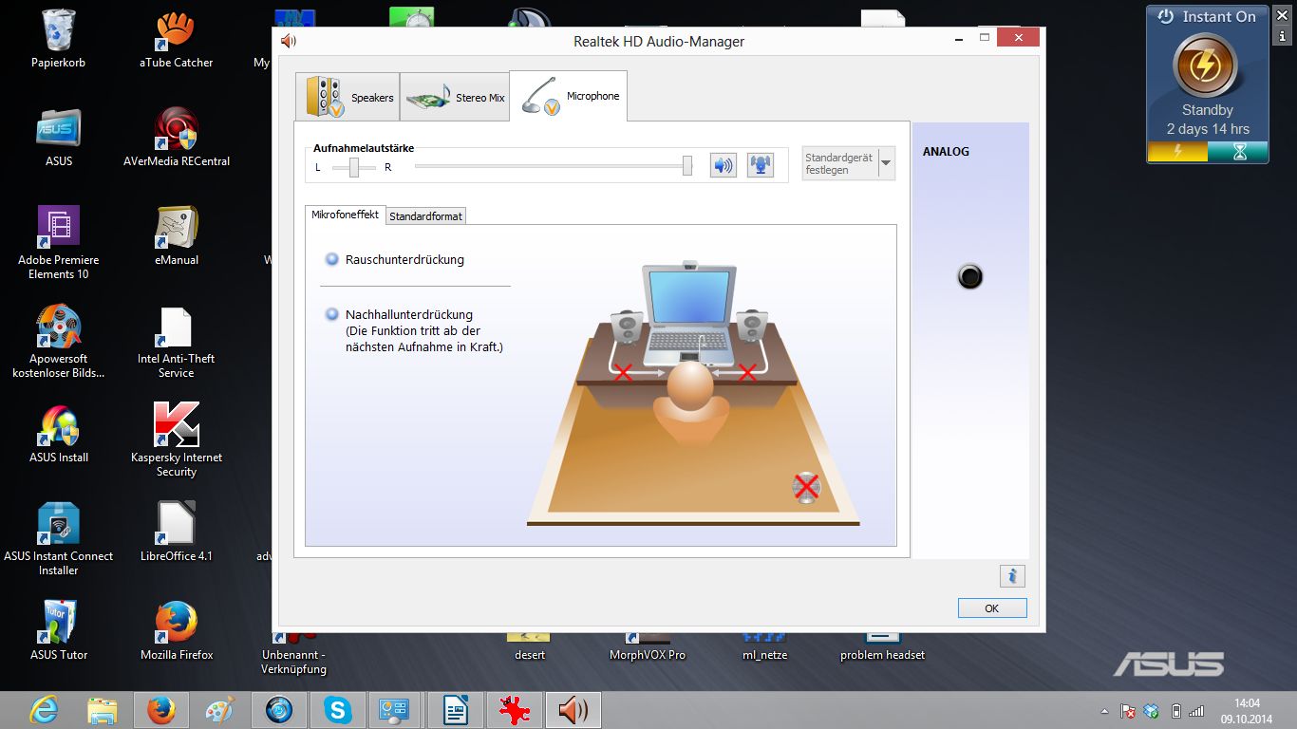Viewport: 1297px width, 729px height.
Task: Click the Realtek speaker icon in title bar
Action: 289,41
